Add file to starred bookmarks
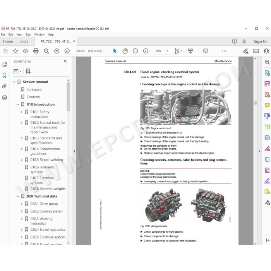Image resolution: width=271 pixels, height=271 pixels. click(15, 51)
